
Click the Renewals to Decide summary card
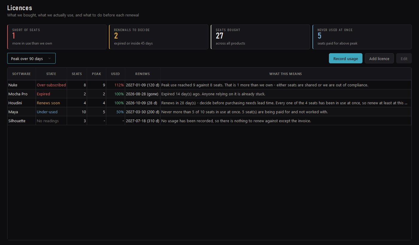(159, 37)
